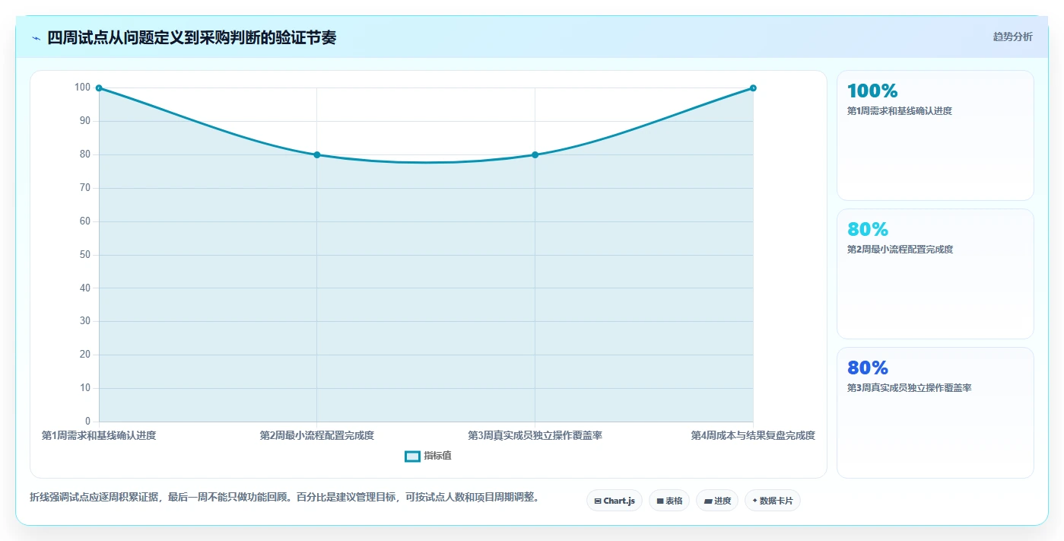Screen dimensions: 1064x541
Task: Click card label 第2周最小流程配置完成度
Action: 900,250
